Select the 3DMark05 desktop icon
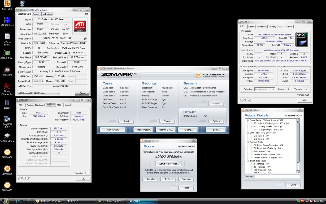Image resolution: width=326 pixels, height=204 pixels. click(x=7, y=170)
